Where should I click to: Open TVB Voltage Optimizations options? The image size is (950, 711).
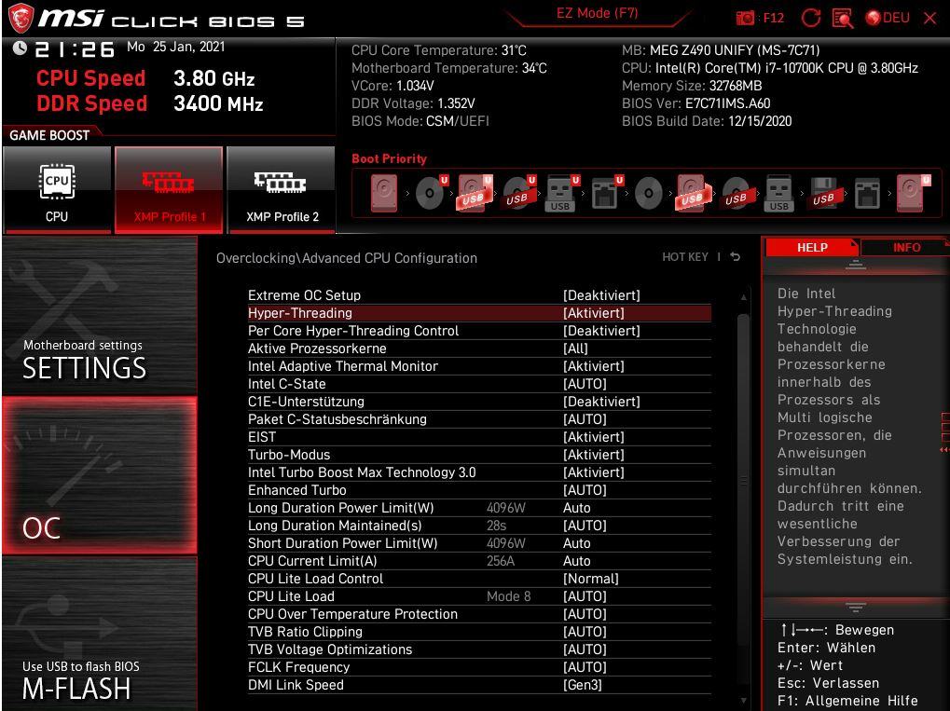[x=478, y=649]
